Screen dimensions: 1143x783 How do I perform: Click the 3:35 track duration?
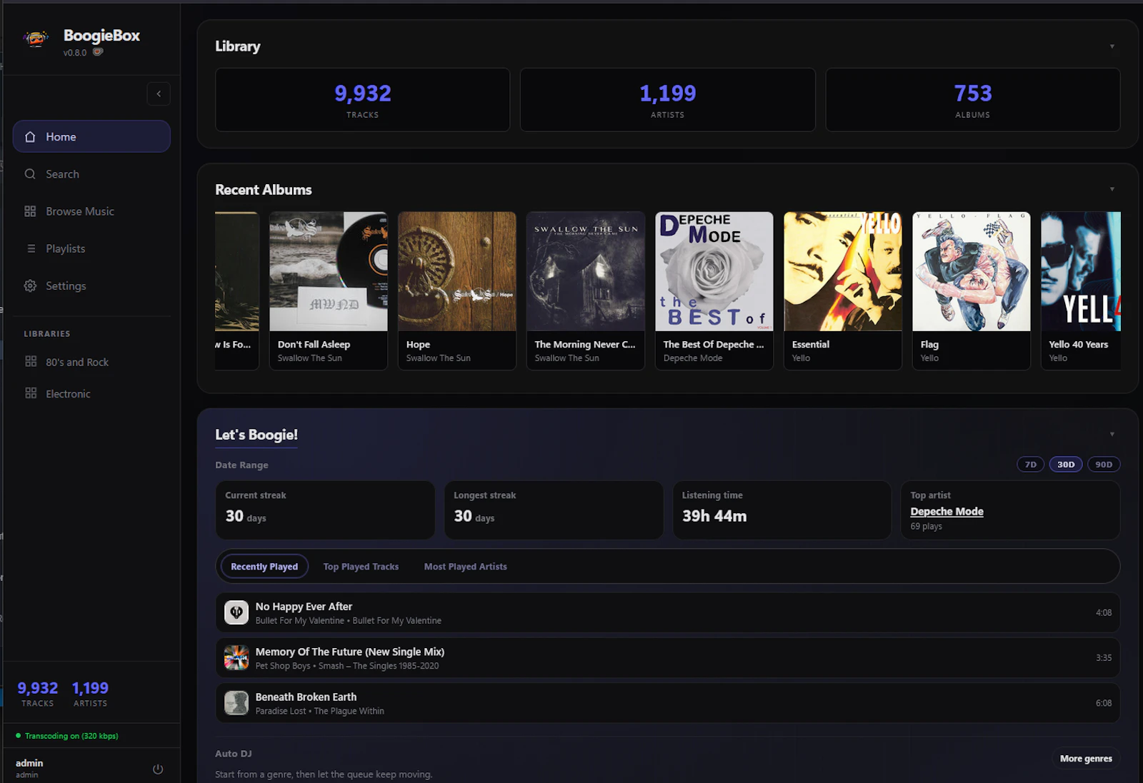[1104, 658]
